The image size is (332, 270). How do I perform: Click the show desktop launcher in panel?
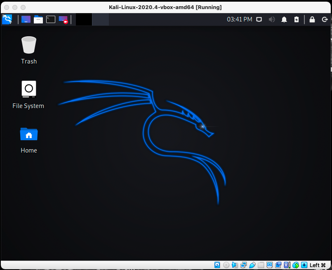26,19
